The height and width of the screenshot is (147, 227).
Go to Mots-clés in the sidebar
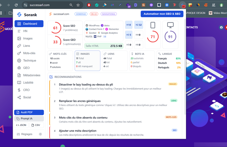pyautogui.click(x=29, y=53)
